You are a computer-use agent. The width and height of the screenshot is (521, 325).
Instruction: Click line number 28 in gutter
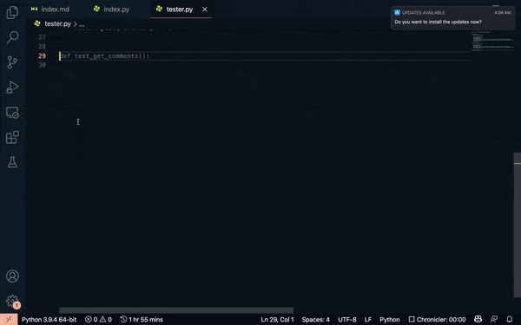[x=42, y=47]
